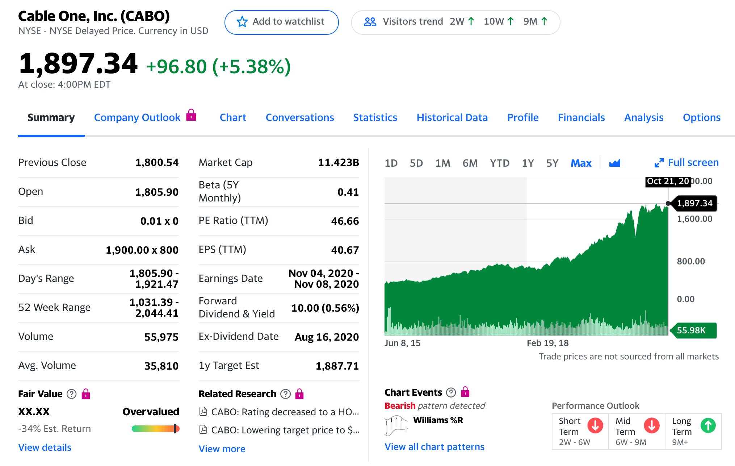Click View all chart patterns link
Screen dimensions: 735x466
pos(434,447)
